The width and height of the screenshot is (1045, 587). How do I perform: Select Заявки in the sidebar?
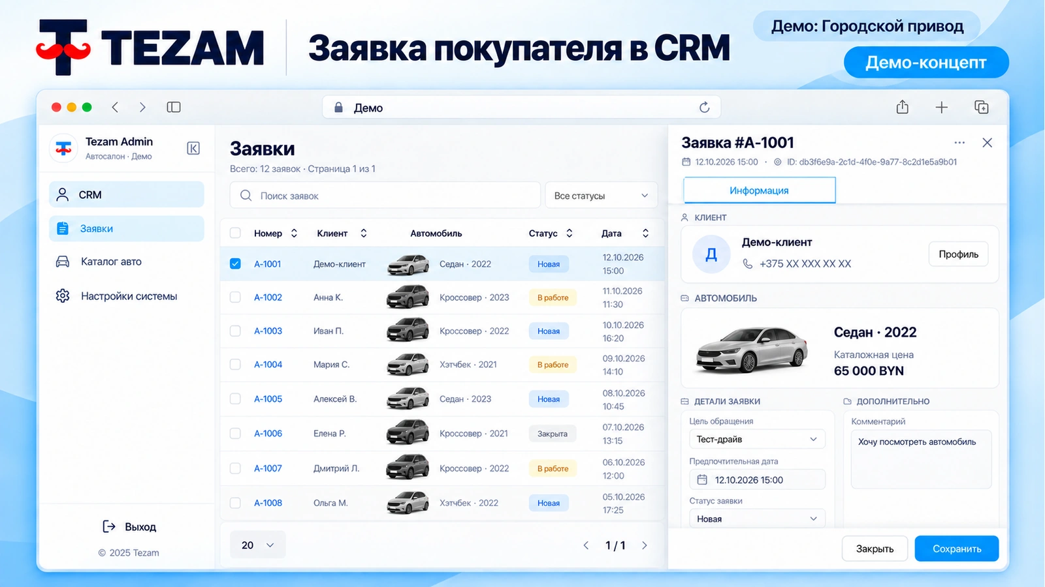point(127,228)
